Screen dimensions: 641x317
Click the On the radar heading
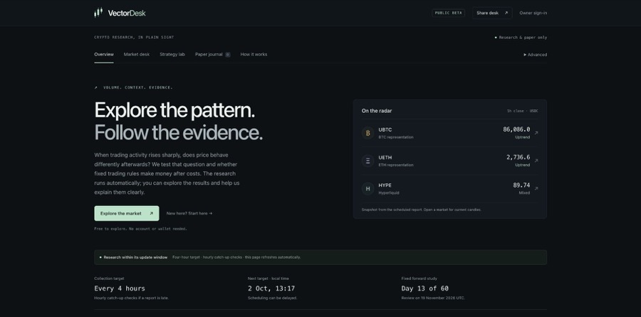377,111
